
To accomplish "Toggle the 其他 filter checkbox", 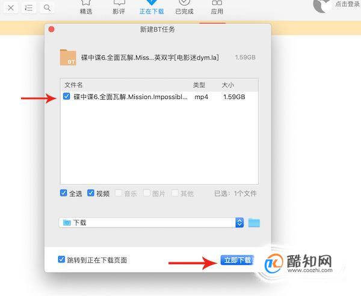I will click(174, 193).
